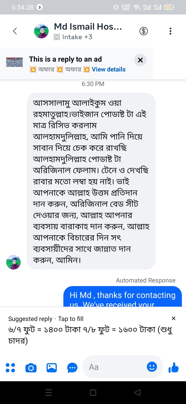Open Android recent apps menu button
186x404 pixels.
click(49, 392)
